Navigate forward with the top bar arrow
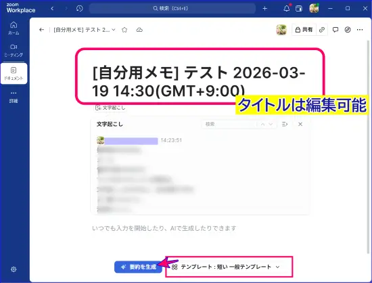 [66, 9]
